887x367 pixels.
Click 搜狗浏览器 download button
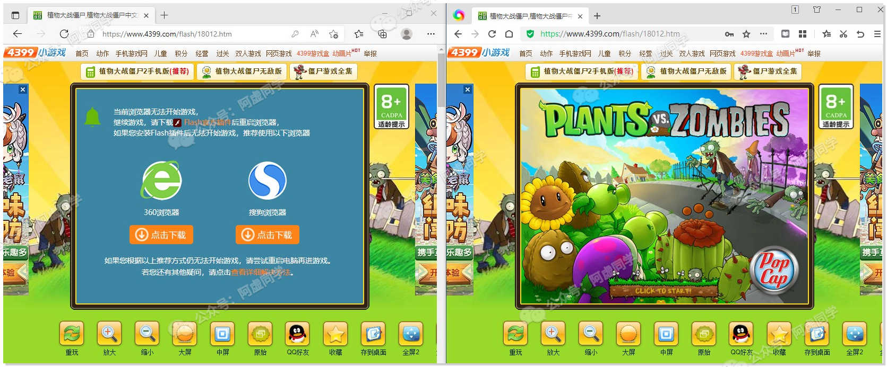(x=267, y=235)
